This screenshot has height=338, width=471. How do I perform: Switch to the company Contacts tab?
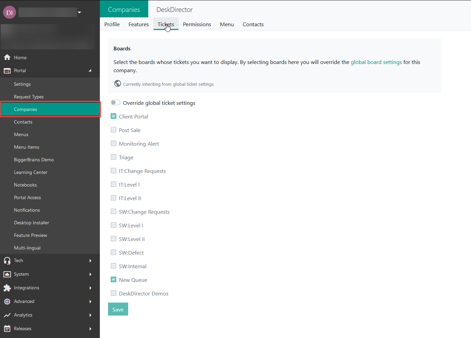pyautogui.click(x=253, y=24)
